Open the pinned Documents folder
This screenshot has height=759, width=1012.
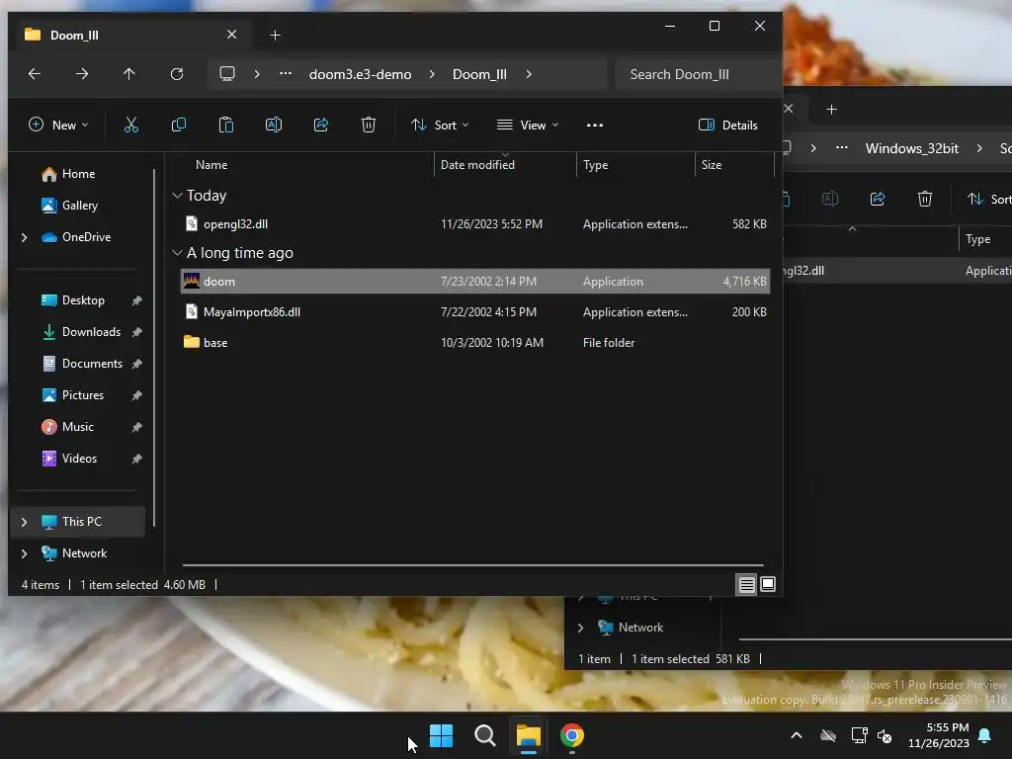pyautogui.click(x=81, y=364)
